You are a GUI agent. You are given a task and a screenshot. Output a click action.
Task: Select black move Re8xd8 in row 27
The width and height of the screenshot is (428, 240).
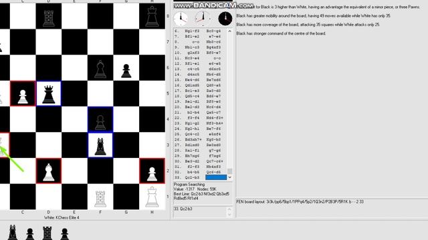[x=214, y=145]
